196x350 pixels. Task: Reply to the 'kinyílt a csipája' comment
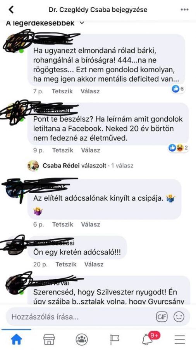[x=90, y=224]
